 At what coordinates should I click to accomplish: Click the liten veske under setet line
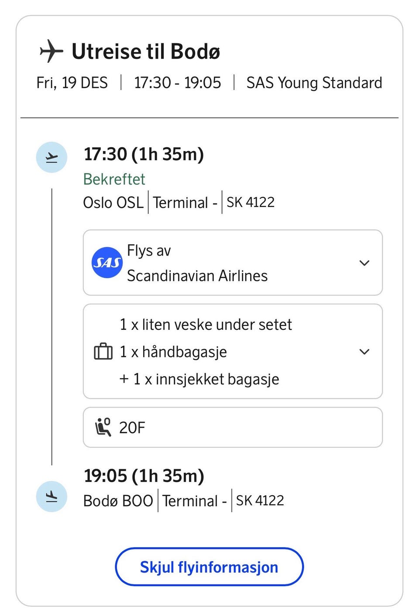click(x=206, y=325)
